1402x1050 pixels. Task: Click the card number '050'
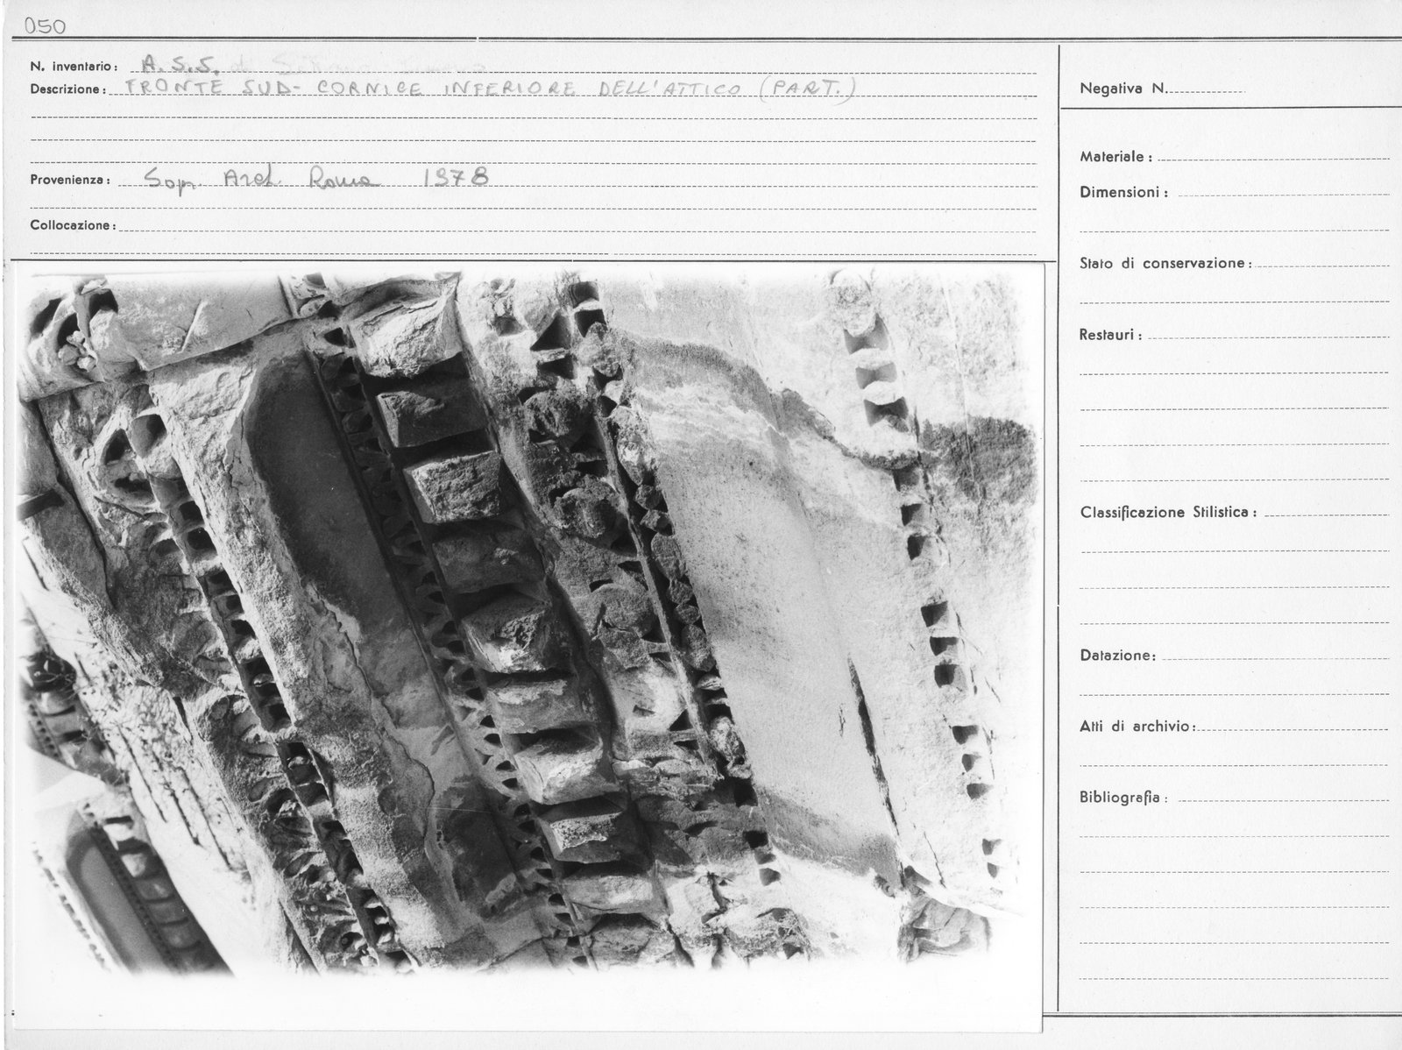pos(46,26)
